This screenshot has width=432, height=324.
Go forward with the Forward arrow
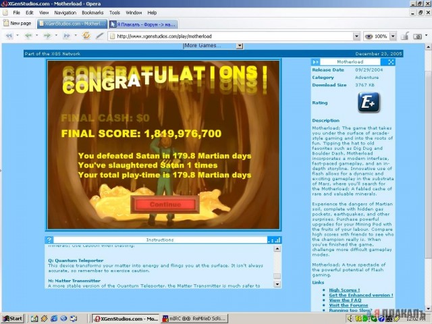pos(48,36)
